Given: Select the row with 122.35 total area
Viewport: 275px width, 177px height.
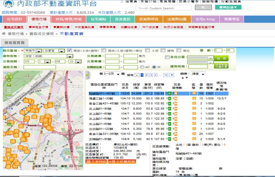Looking at the screenshot, I should [x=159, y=119].
